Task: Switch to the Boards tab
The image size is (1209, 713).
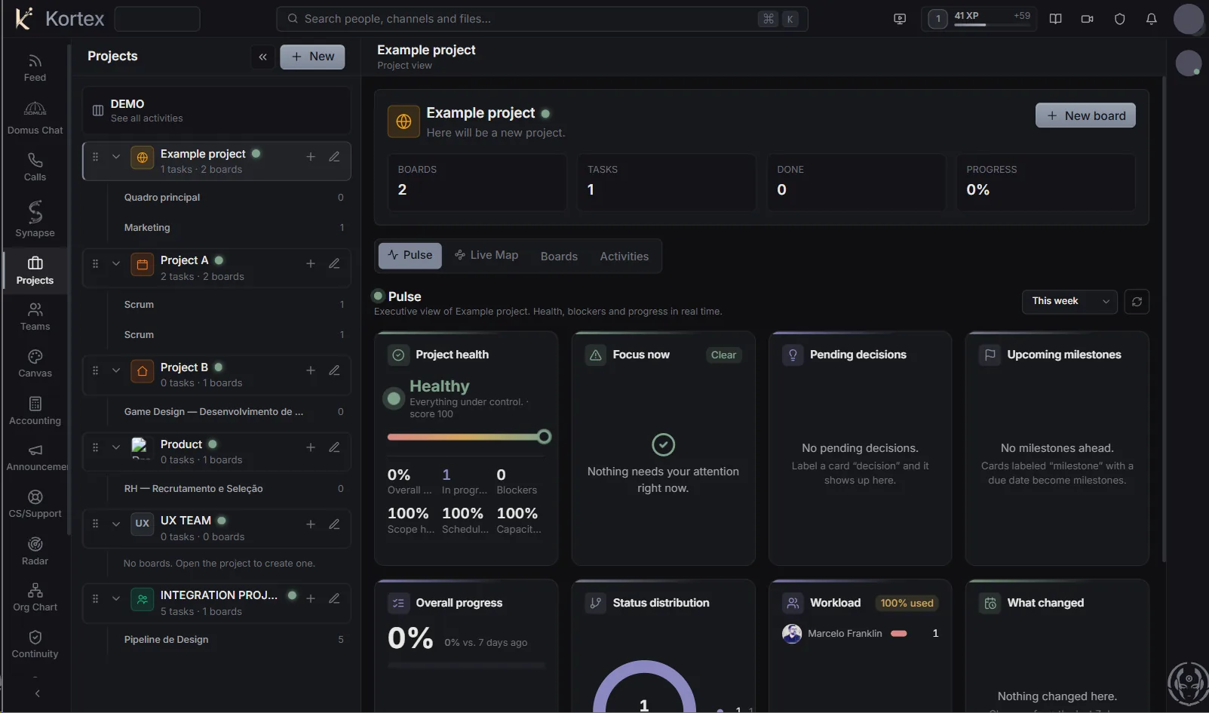Action: point(559,257)
